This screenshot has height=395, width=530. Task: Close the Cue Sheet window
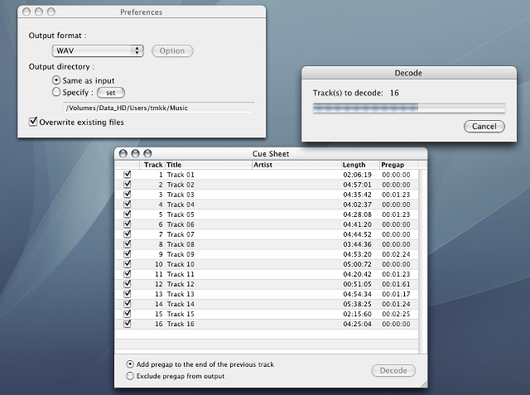coord(123,154)
